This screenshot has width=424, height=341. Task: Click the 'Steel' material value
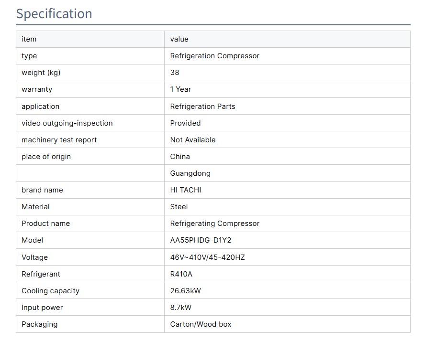click(x=179, y=207)
